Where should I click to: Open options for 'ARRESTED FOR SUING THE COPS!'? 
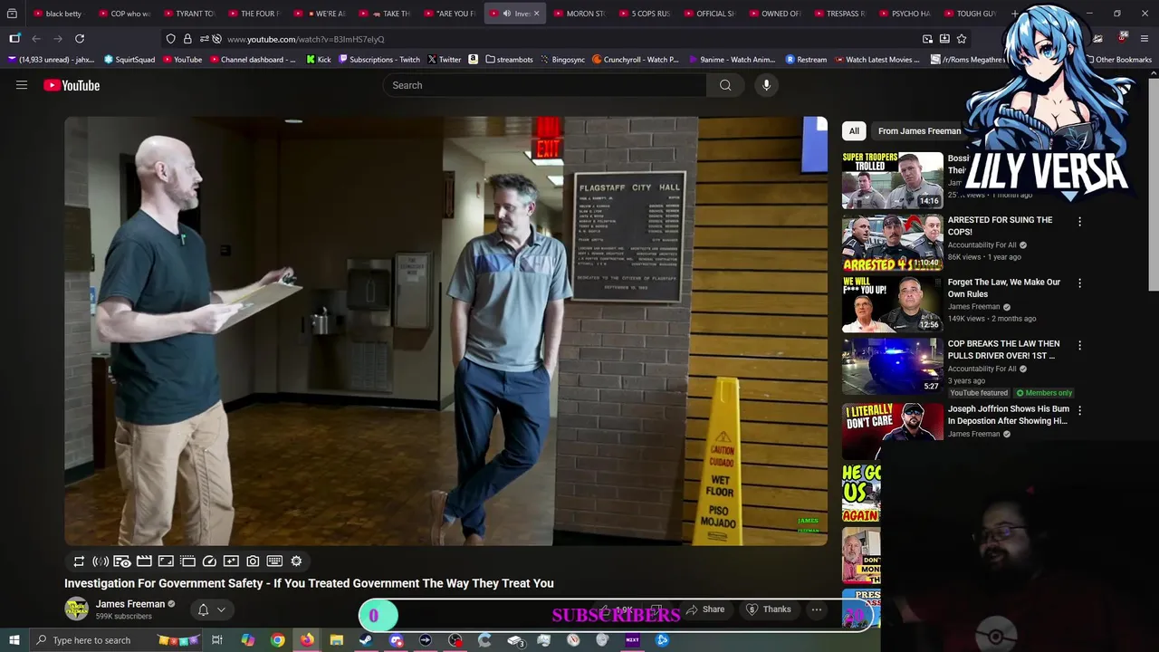point(1079,221)
